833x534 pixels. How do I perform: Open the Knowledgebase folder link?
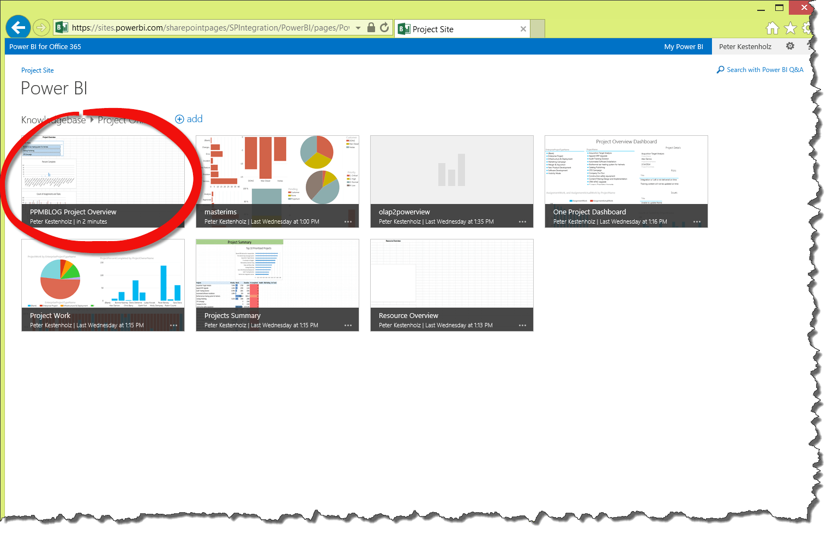click(53, 120)
